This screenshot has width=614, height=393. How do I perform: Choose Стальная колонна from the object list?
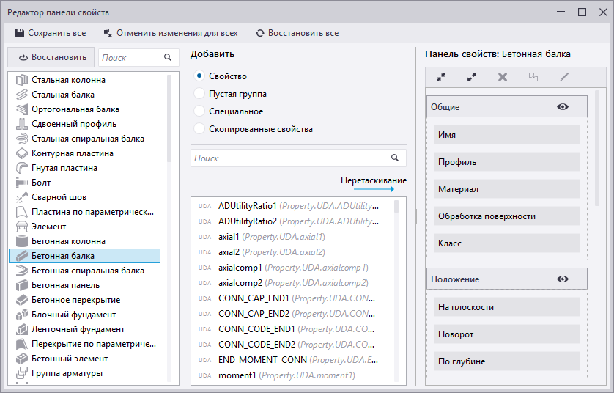point(68,80)
